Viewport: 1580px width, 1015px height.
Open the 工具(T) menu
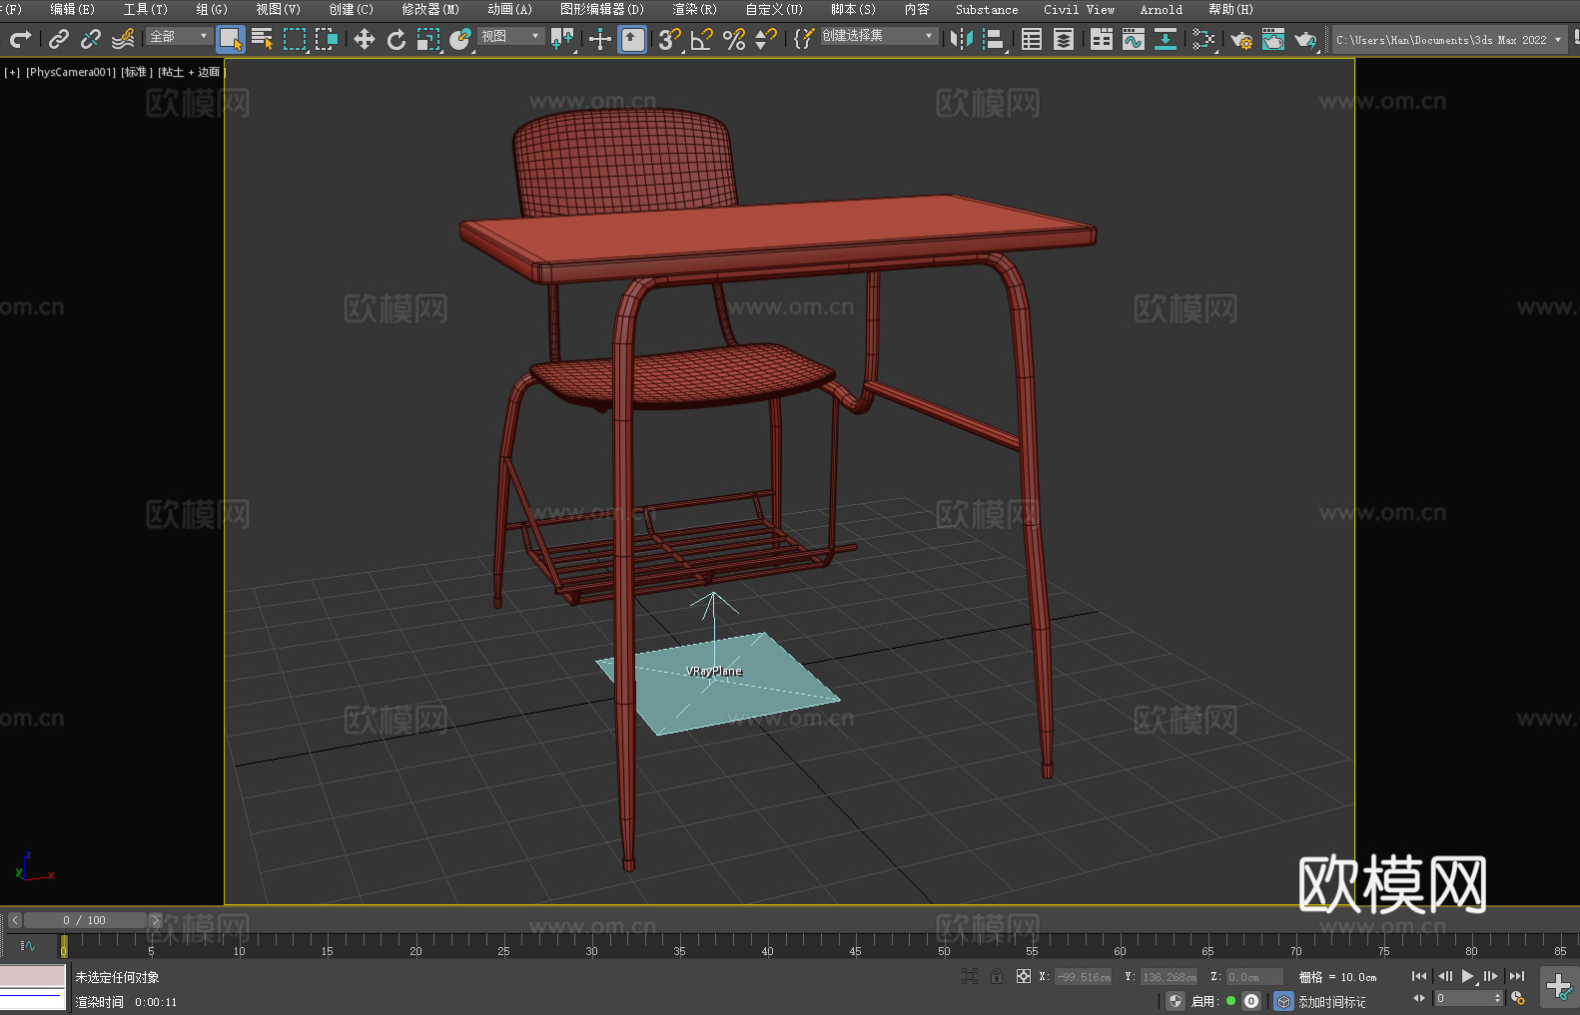click(x=145, y=9)
